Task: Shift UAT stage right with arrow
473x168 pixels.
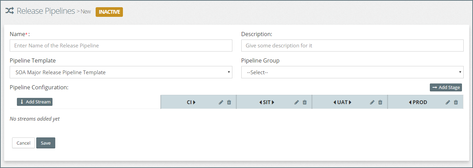Action: coord(350,102)
